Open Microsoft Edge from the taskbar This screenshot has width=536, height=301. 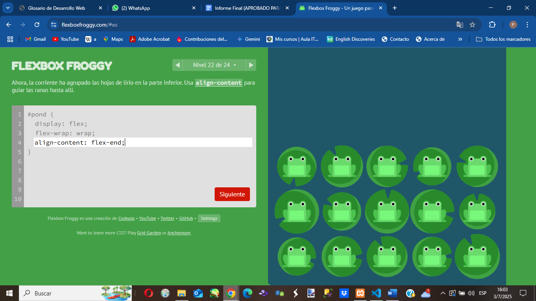[247, 293]
